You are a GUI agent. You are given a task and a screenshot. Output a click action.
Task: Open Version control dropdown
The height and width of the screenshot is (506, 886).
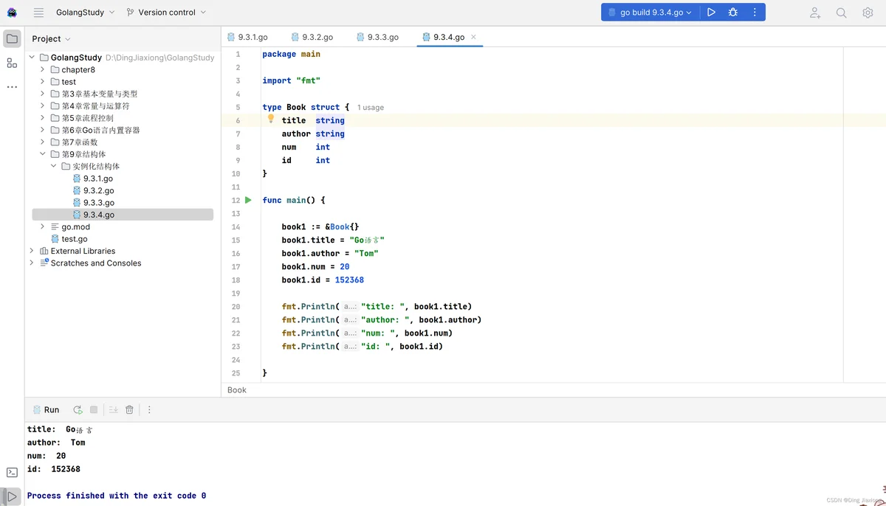(x=167, y=13)
